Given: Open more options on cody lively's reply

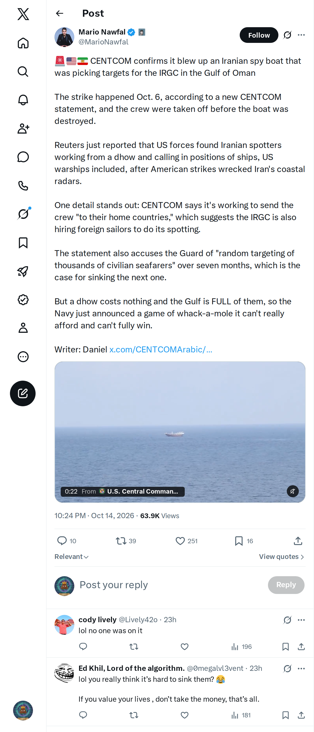Looking at the screenshot, I should point(301,620).
